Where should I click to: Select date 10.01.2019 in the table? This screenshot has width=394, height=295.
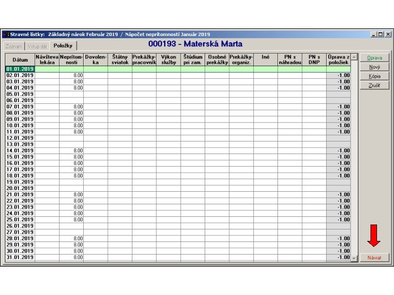tap(20, 126)
